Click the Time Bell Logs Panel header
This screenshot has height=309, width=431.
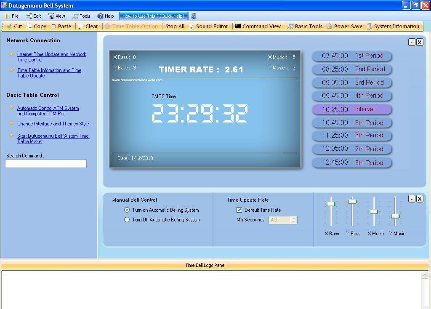coord(214,265)
